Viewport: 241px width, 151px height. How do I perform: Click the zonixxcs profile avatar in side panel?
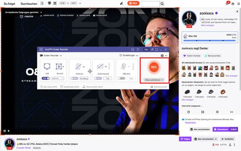pos(189,18)
